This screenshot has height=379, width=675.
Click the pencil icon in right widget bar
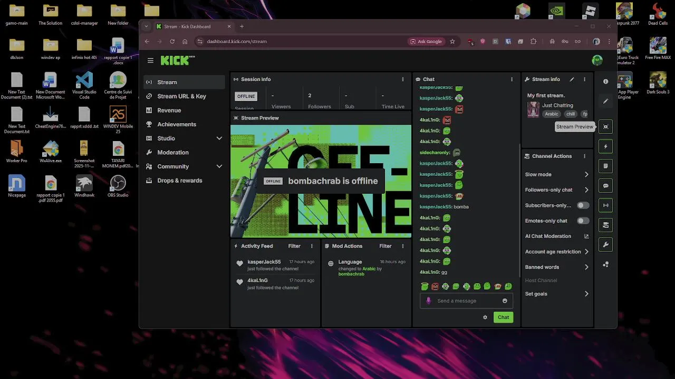(x=605, y=101)
